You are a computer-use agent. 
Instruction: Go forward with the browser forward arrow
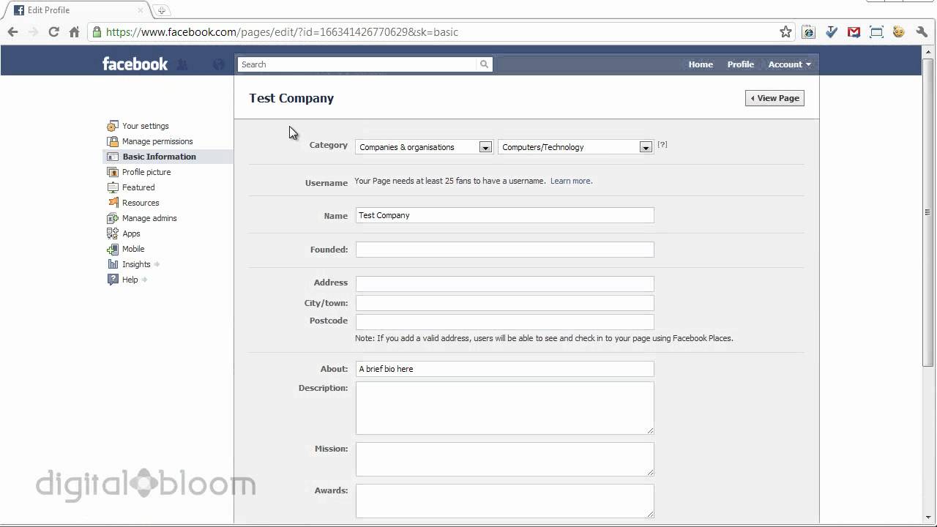[x=33, y=31]
